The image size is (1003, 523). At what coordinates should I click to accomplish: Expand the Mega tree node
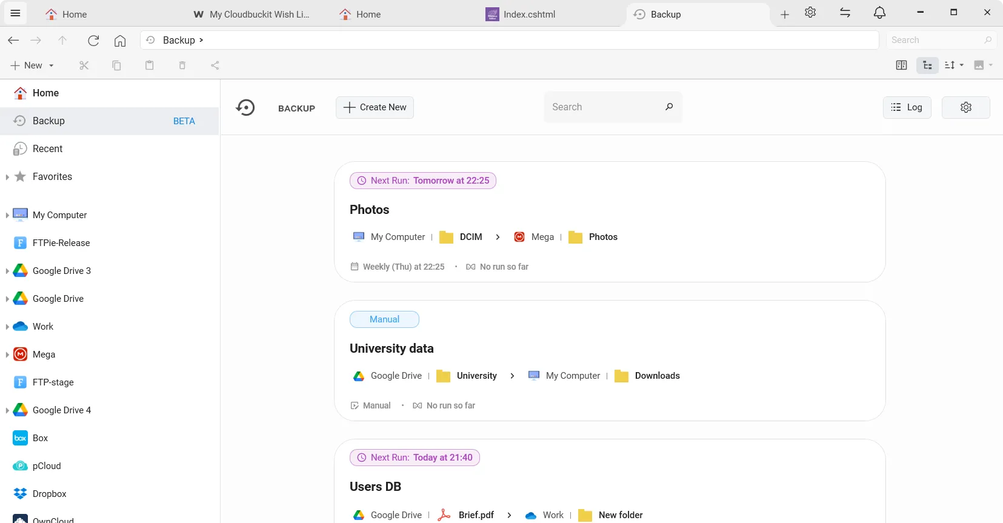[x=7, y=355]
